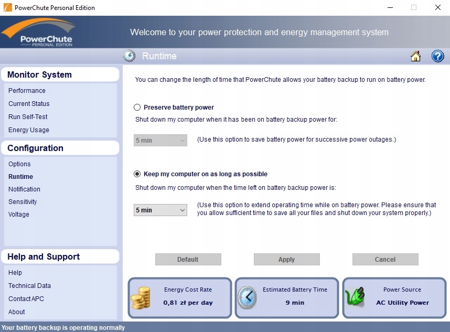Viewport: 450px width, 332px height.
Task: Click the Configuration section header
Action: 60,148
